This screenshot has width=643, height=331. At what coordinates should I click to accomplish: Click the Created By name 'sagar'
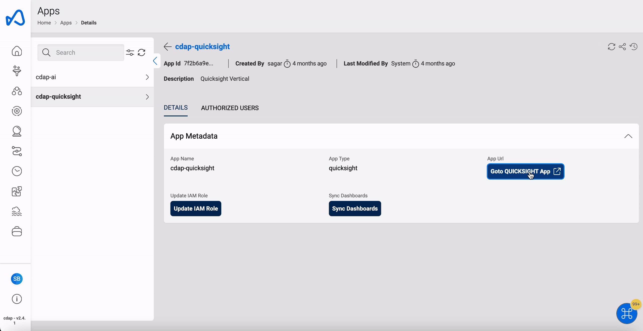(275, 64)
